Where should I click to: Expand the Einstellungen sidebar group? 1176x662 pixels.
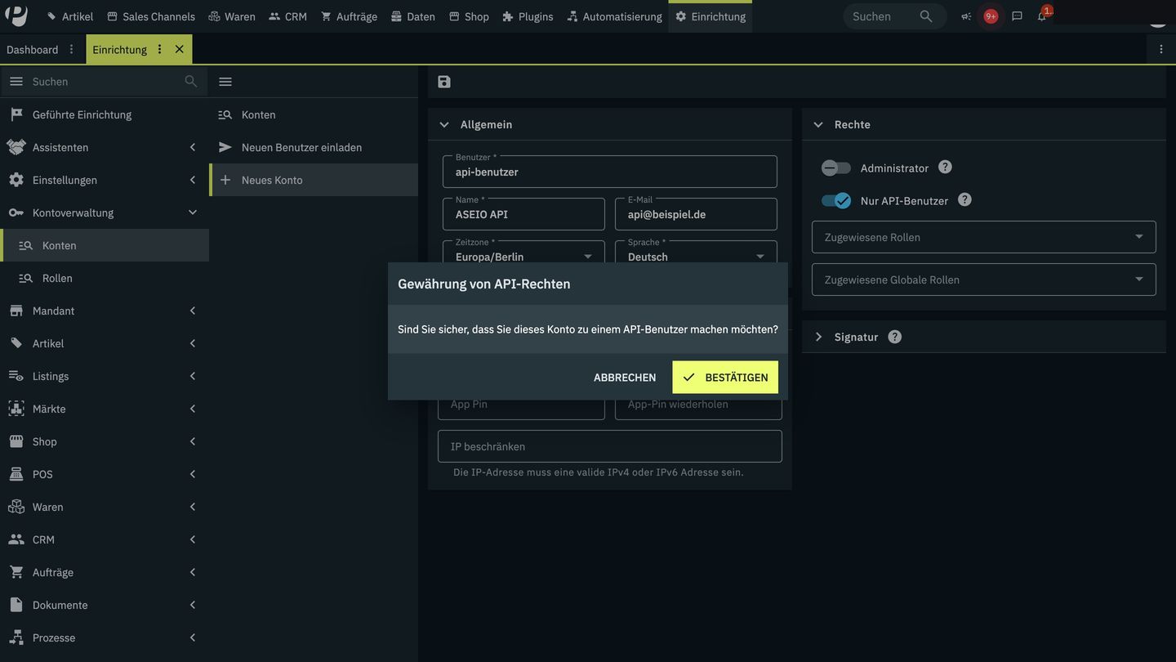tap(105, 180)
